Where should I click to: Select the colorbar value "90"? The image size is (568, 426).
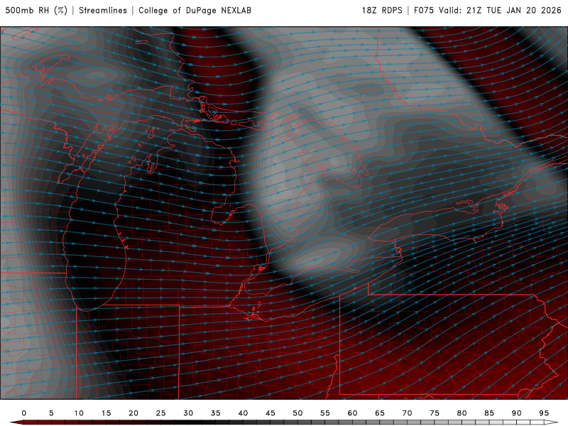pos(516,413)
